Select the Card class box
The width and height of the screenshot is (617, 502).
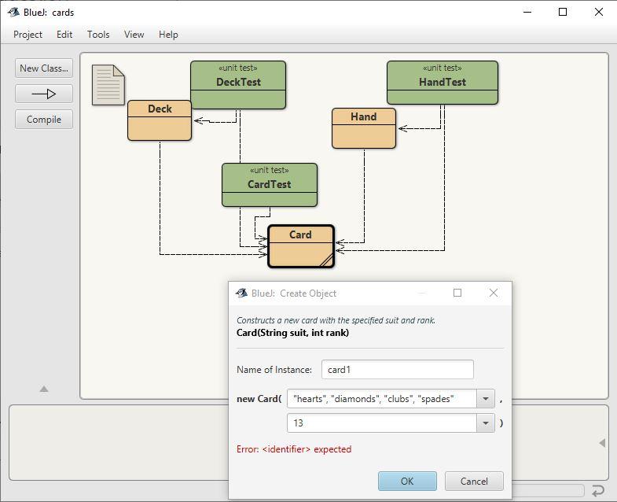click(x=301, y=246)
